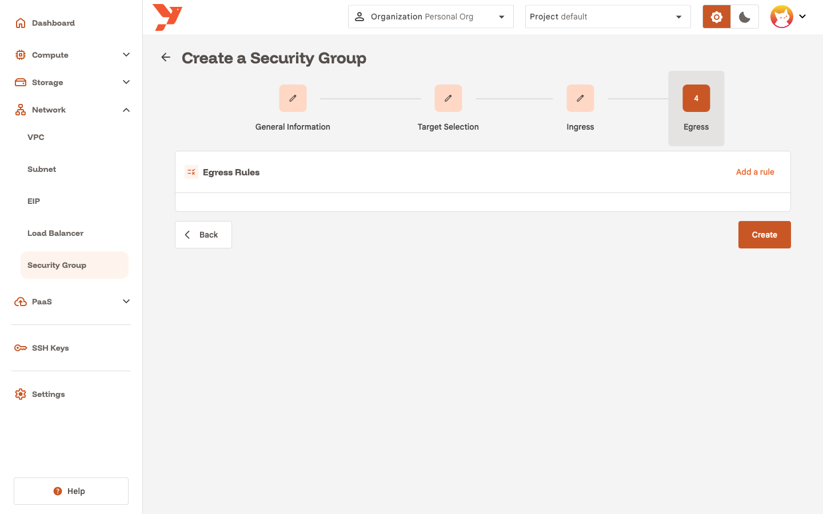This screenshot has width=823, height=514.
Task: Click the Add a rule link
Action: 755,172
